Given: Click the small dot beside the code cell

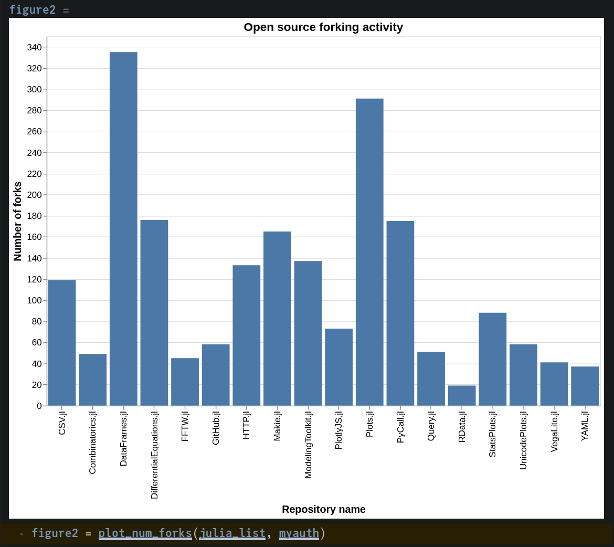Looking at the screenshot, I should point(21,534).
